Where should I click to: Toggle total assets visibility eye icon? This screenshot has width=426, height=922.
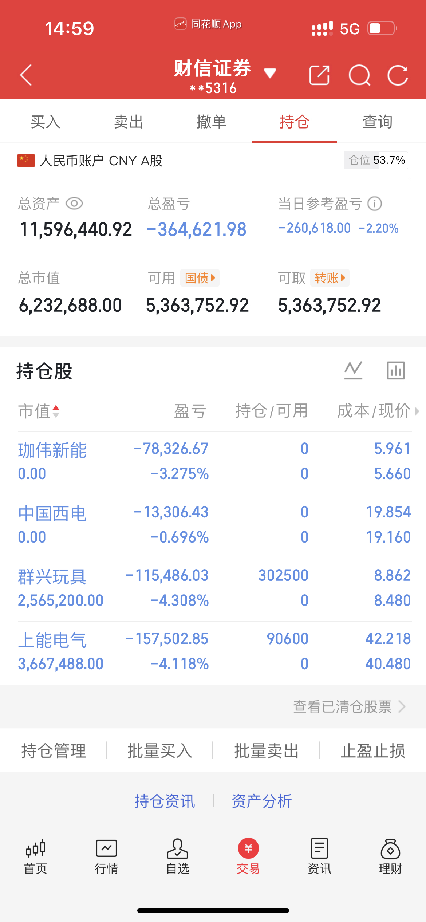pos(74,203)
